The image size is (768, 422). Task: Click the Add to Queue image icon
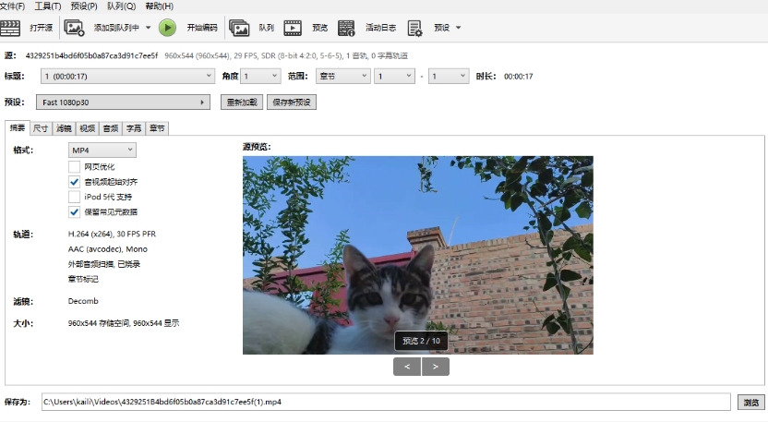(75, 28)
